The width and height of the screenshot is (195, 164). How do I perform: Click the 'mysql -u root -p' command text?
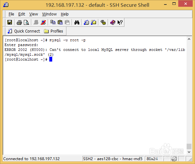coord(68,40)
